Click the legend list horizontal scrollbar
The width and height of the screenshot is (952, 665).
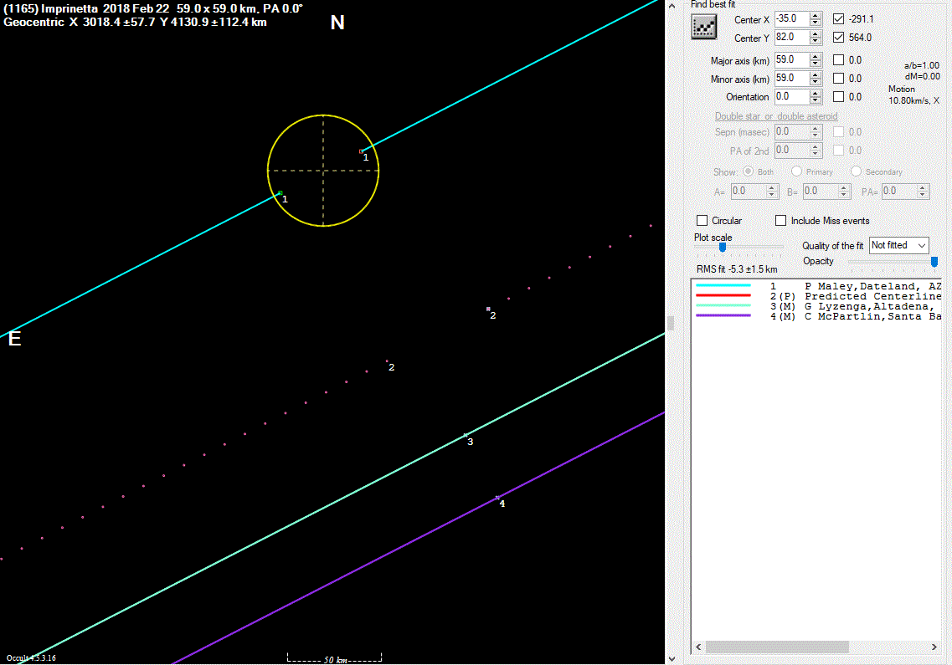click(777, 647)
